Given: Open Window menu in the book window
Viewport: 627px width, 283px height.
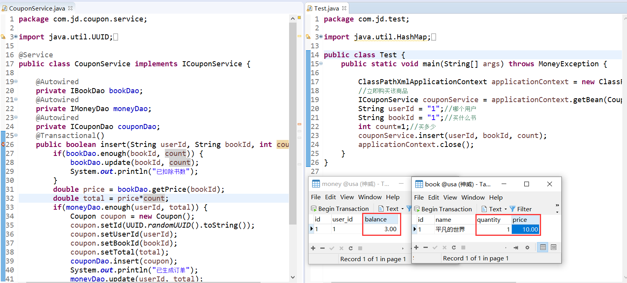Looking at the screenshot, I should 473,197.
